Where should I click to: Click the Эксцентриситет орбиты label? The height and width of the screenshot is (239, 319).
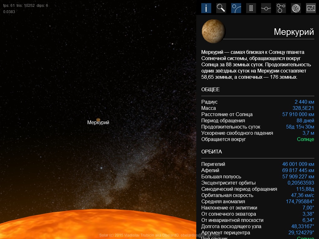(228, 183)
